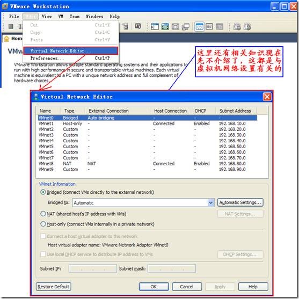Image resolution: width=299 pixels, height=299 pixels.
Task: Open the Windows menu
Action: pyautogui.click(x=94, y=17)
